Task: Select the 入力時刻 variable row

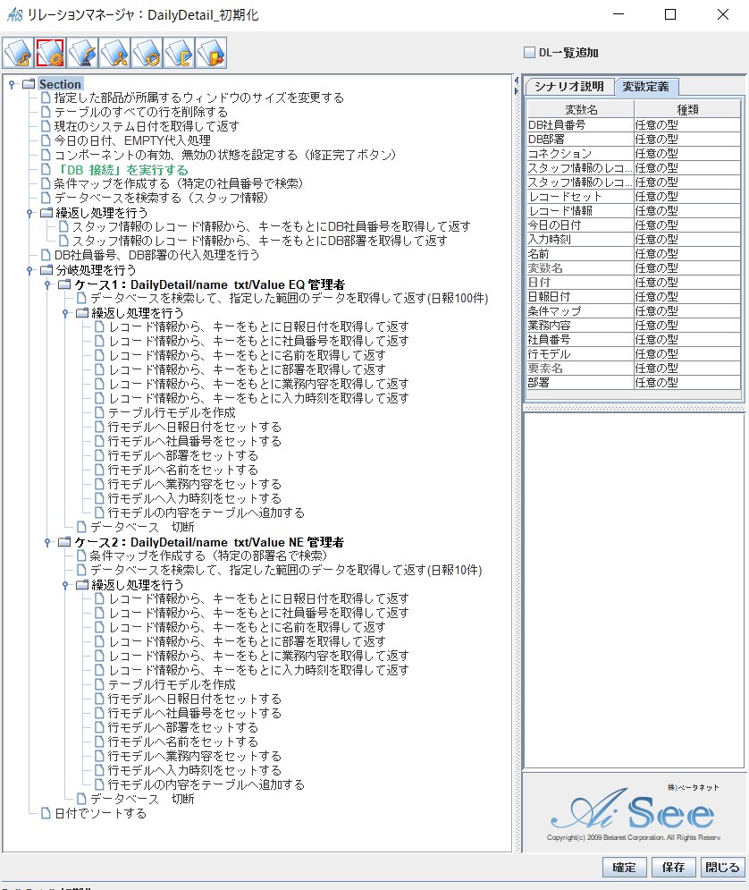Action: pos(634,240)
